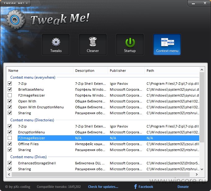Open the Facebook link

click(146, 187)
